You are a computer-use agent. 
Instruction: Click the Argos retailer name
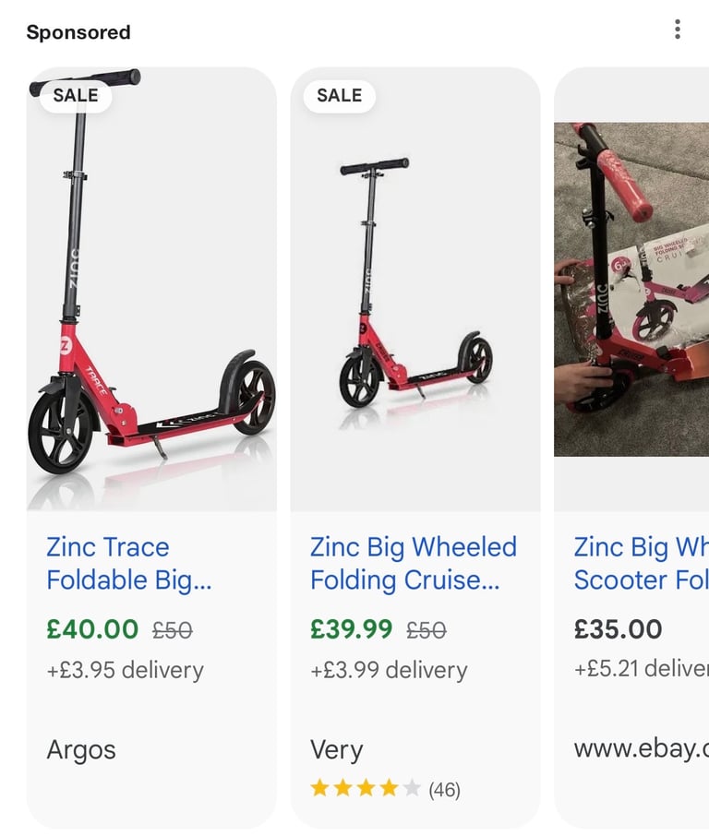(81, 750)
